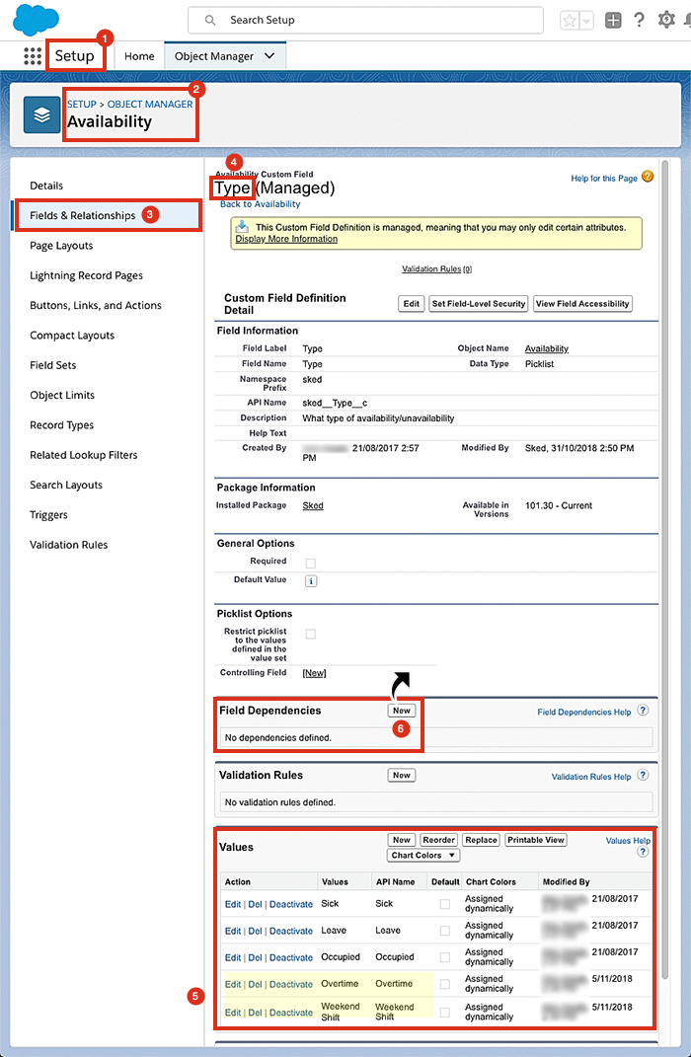Click the OBJECT MANAGER breadcrumb link

coord(150,105)
